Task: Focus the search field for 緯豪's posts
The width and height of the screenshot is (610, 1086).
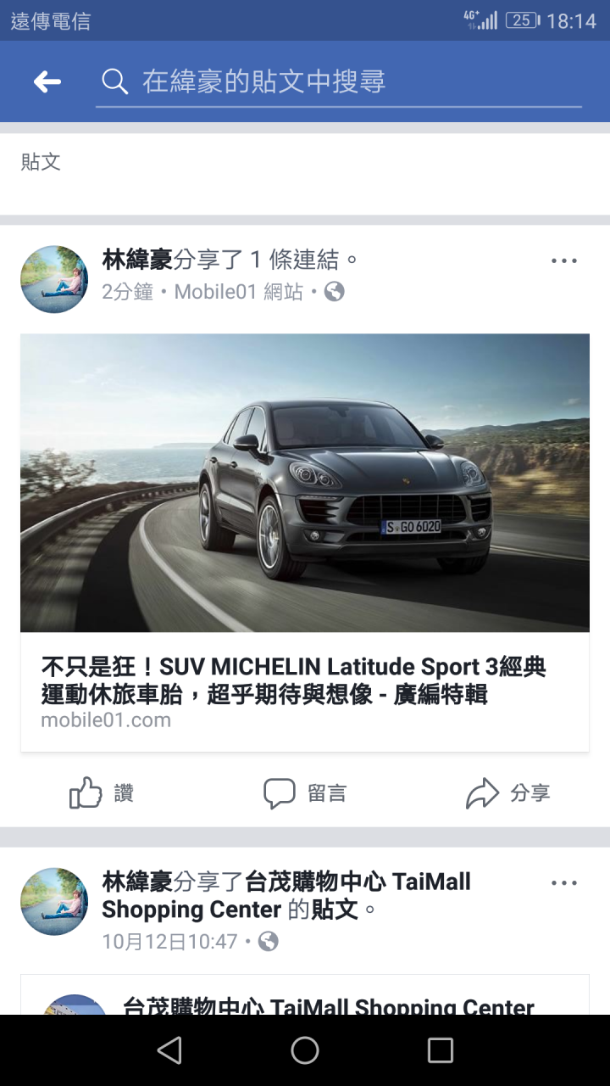Action: tap(339, 82)
